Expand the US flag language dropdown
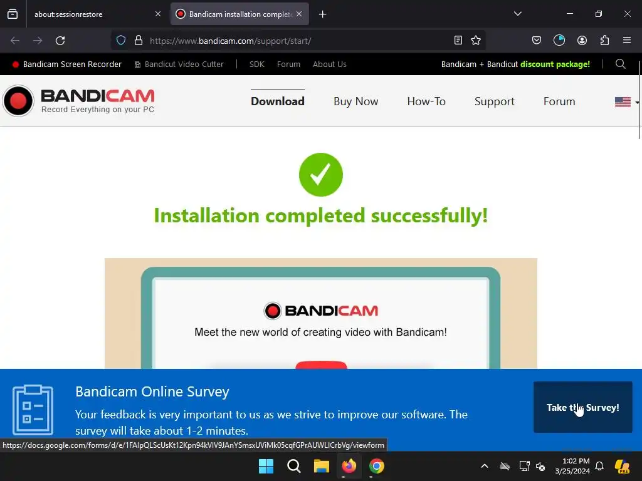Screen dimensions: 642x481 [x=626, y=102]
